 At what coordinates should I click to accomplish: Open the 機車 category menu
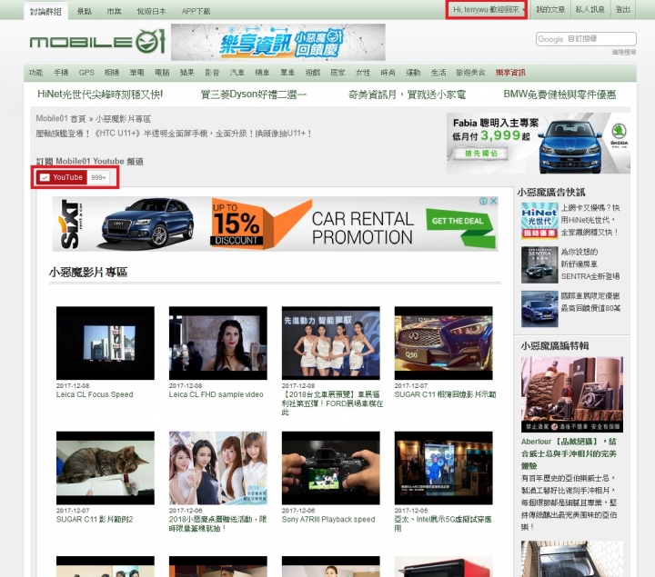tap(262, 73)
